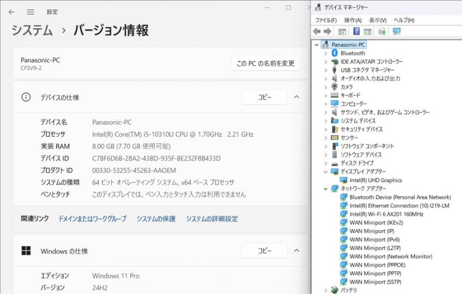Screen dimensions: 462x294
Task: Expand the サウンド、ビデオ、およびゲーム コントローラー node
Action: click(326, 112)
